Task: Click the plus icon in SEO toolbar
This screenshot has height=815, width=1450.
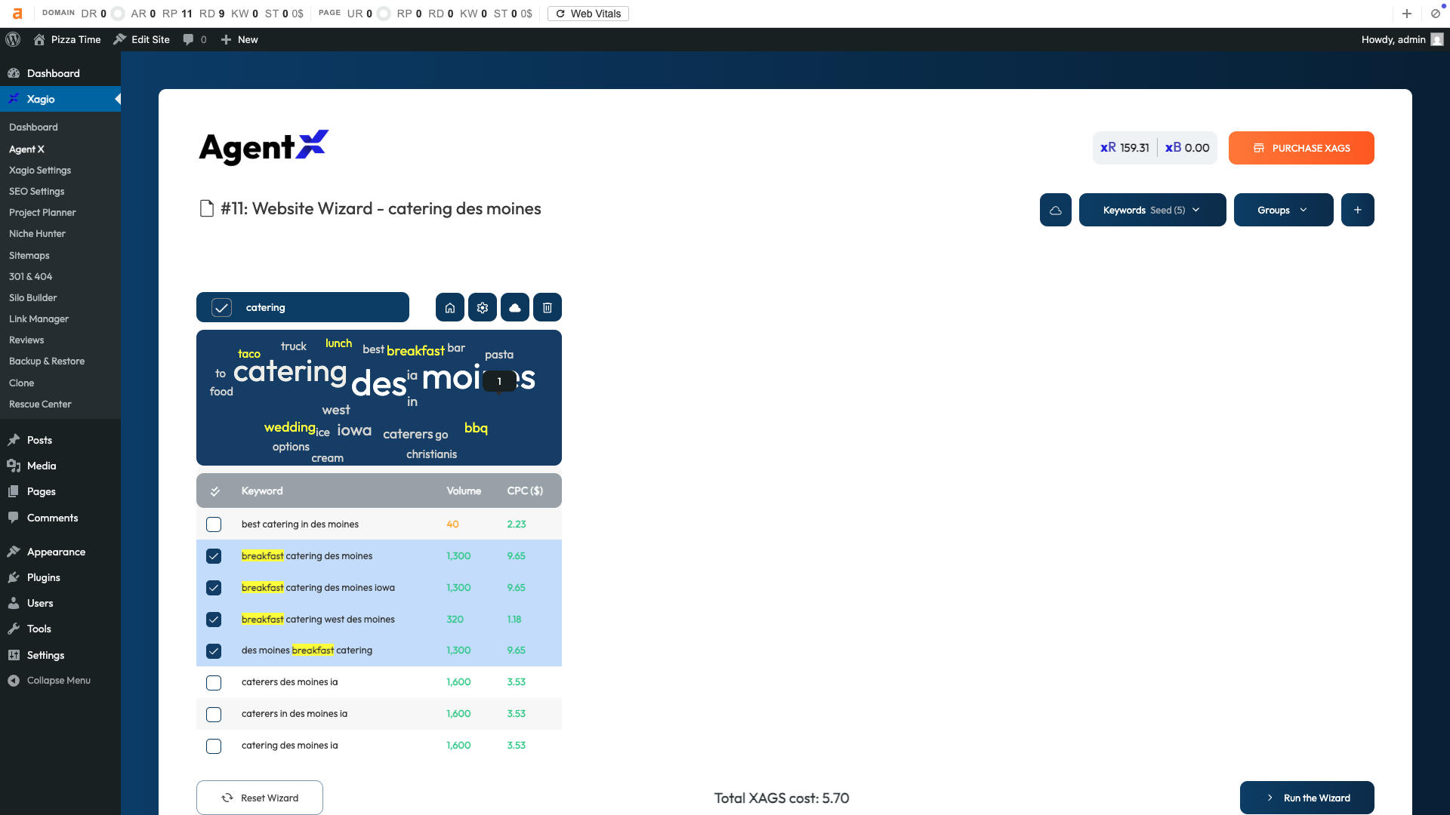Action: coord(1407,14)
